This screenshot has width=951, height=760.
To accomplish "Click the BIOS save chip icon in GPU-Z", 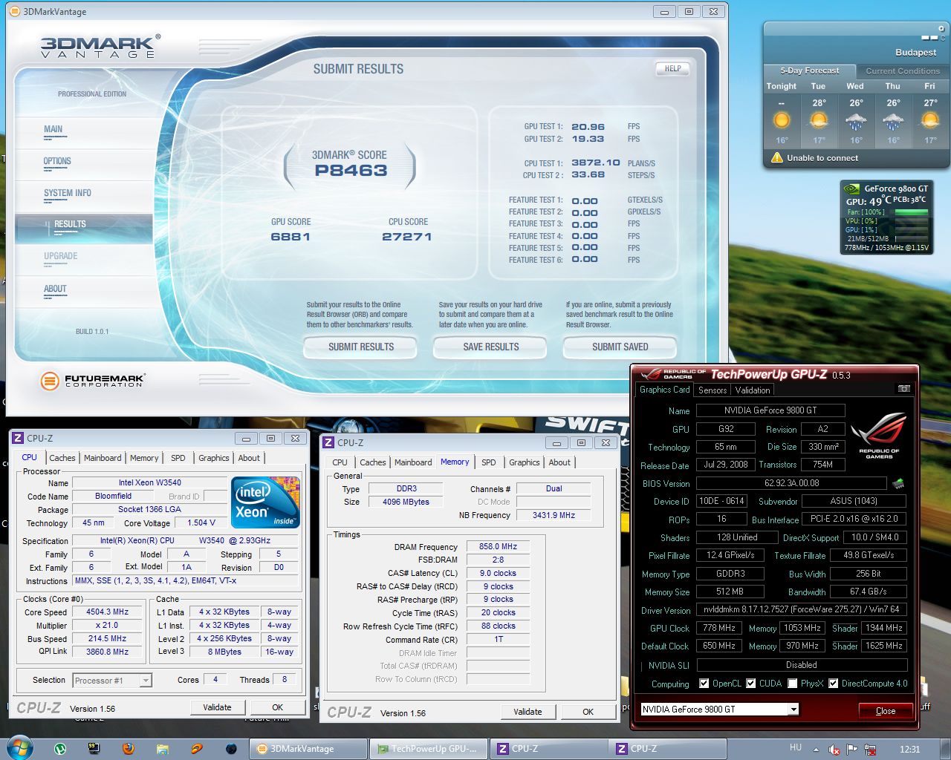I will tap(898, 484).
